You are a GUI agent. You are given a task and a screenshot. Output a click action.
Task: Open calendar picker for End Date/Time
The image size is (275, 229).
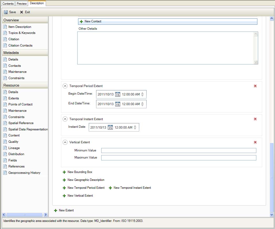tap(118, 104)
